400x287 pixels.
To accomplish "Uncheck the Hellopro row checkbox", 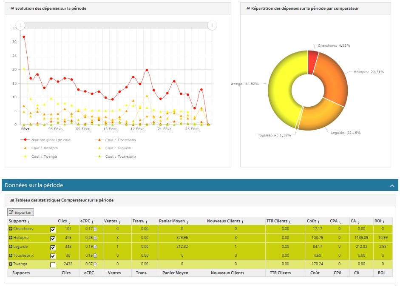I will pyautogui.click(x=53, y=239).
